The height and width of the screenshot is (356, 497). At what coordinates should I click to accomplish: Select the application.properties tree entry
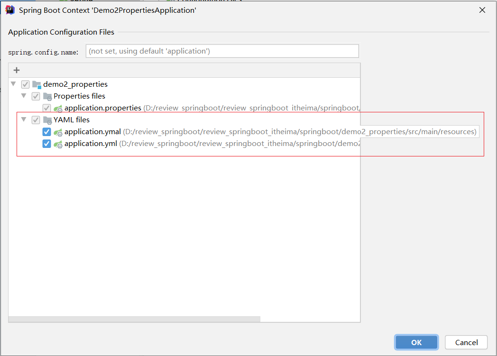pos(102,108)
